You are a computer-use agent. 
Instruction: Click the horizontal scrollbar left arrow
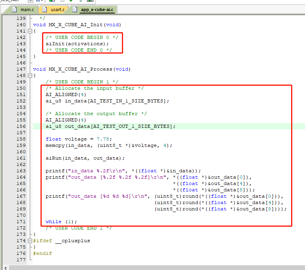tap(6, 268)
